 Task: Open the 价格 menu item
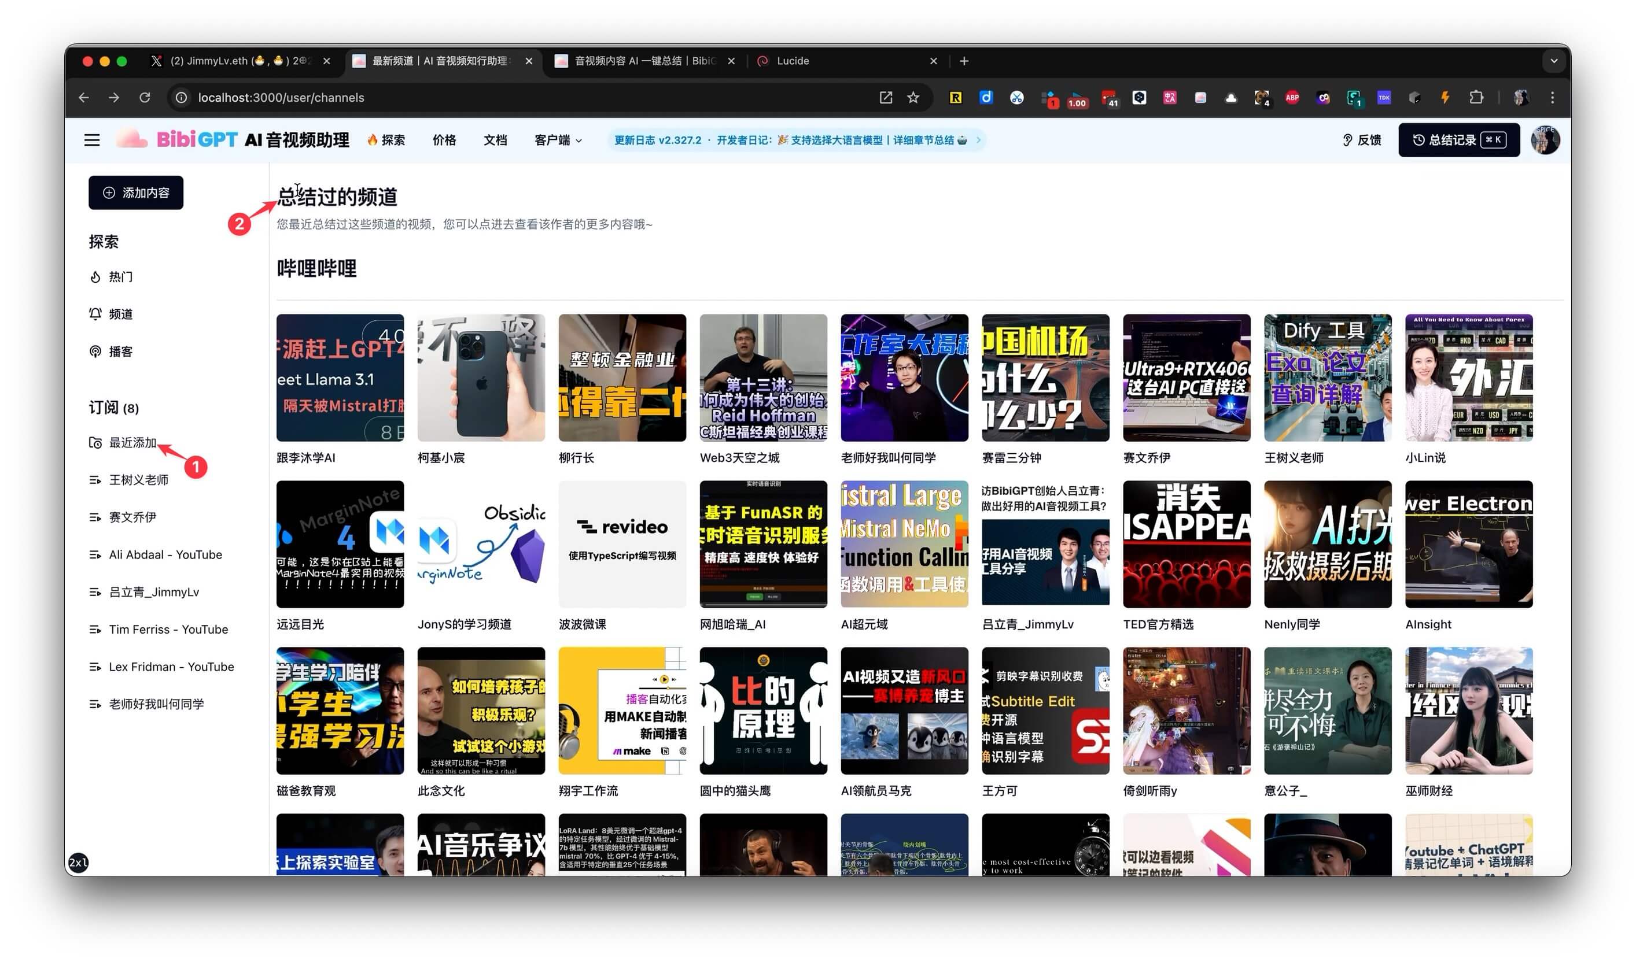click(x=444, y=140)
